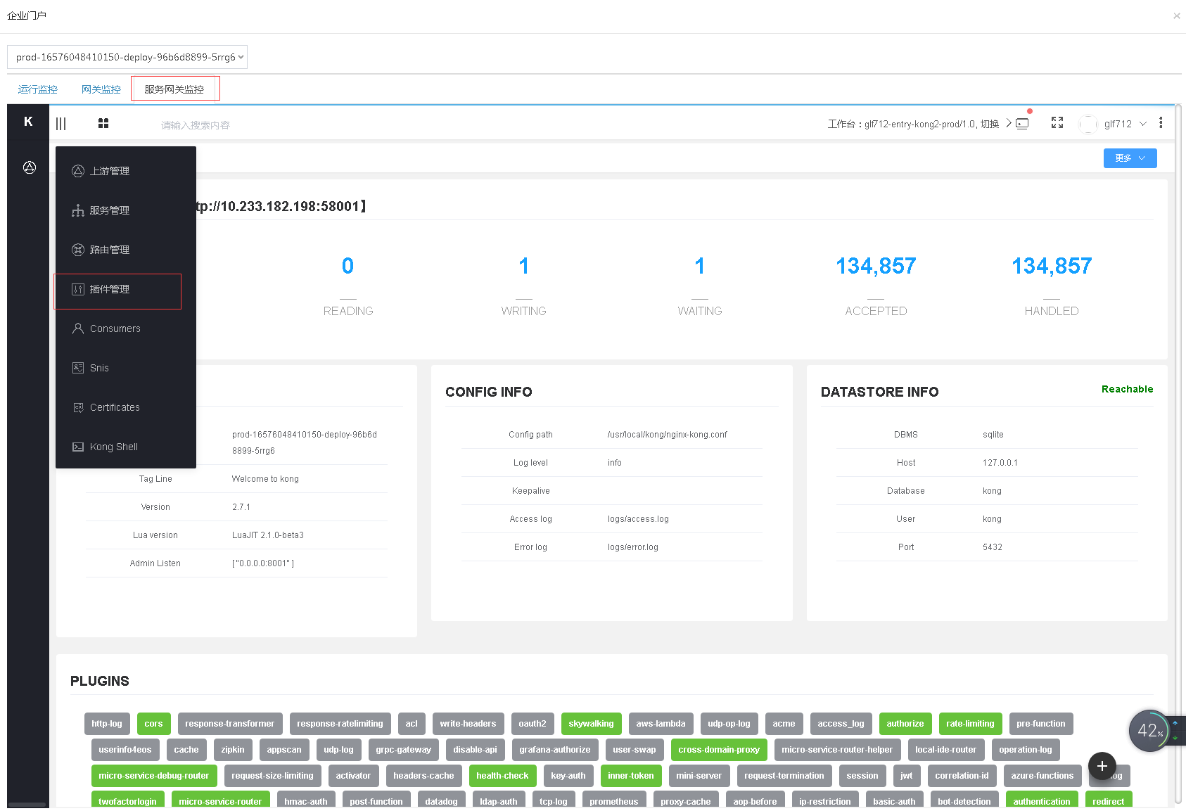Viewport: 1186px width, 811px height.
Task: Click the K logo in sidebar
Action: (x=28, y=122)
